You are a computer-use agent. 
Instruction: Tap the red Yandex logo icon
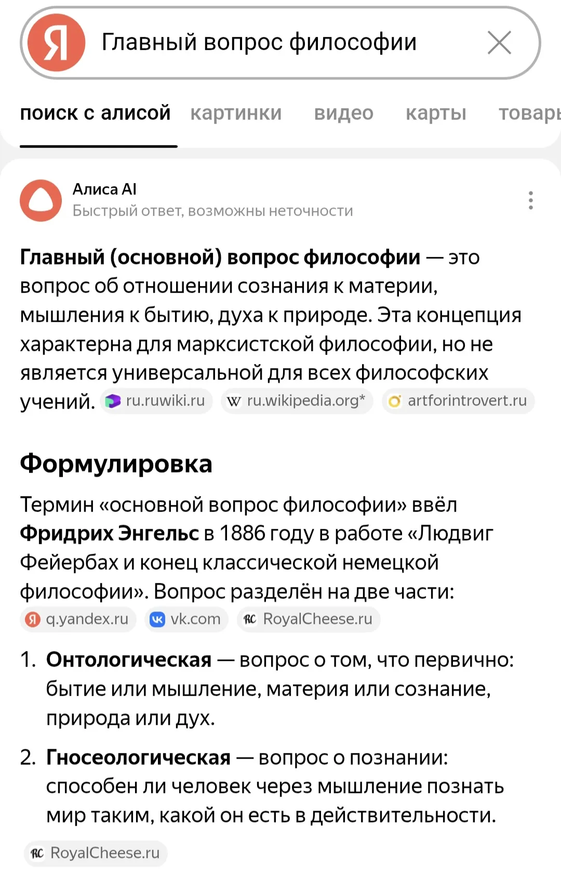click(x=56, y=43)
